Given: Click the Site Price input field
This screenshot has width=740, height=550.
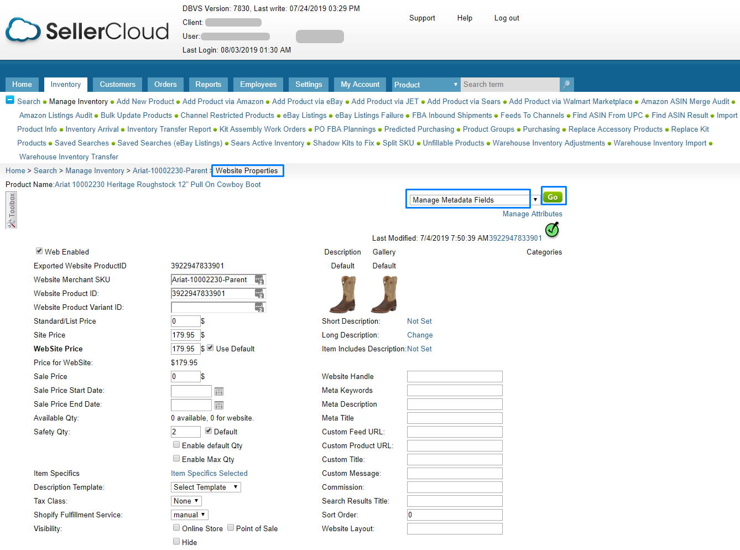Looking at the screenshot, I should pyautogui.click(x=185, y=335).
